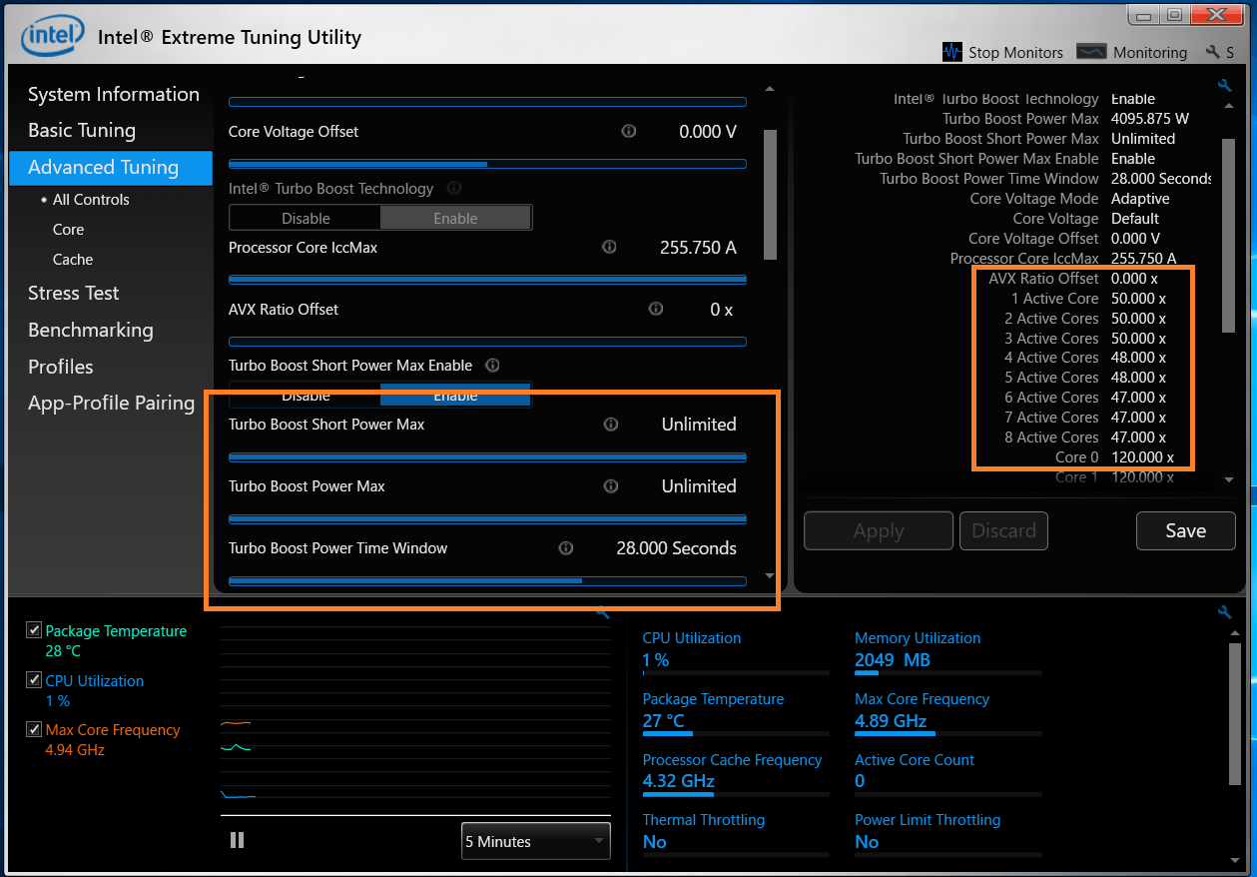Screen dimensions: 1257x877
Task: Click the Apply button
Action: point(879,531)
